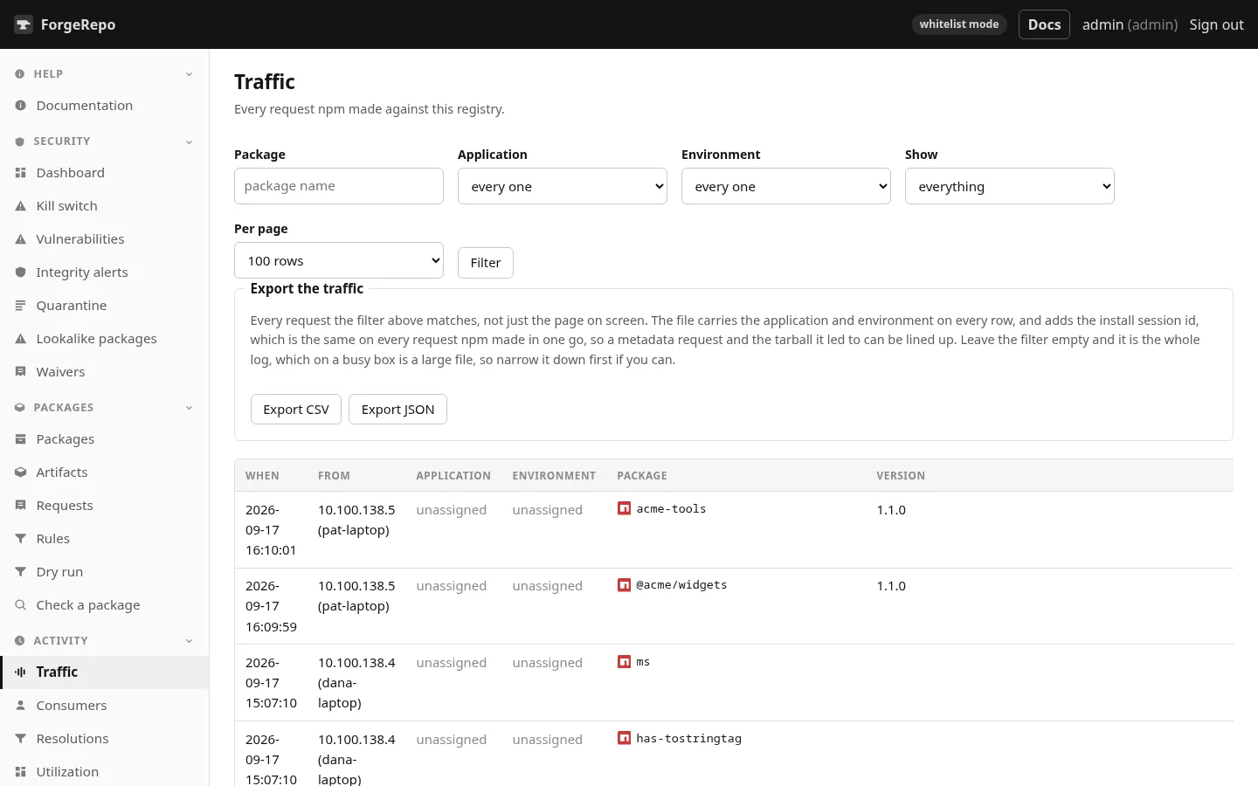Click the Documentation sidebar icon

(20, 106)
